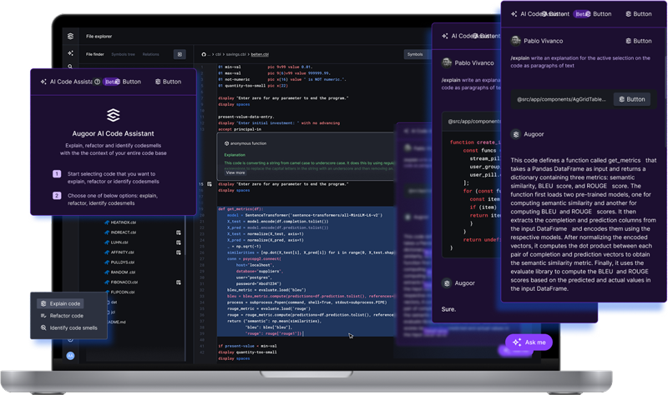This screenshot has height=395, width=668.
Task: Click the AA user avatar in the sidebar
Action: [70, 356]
